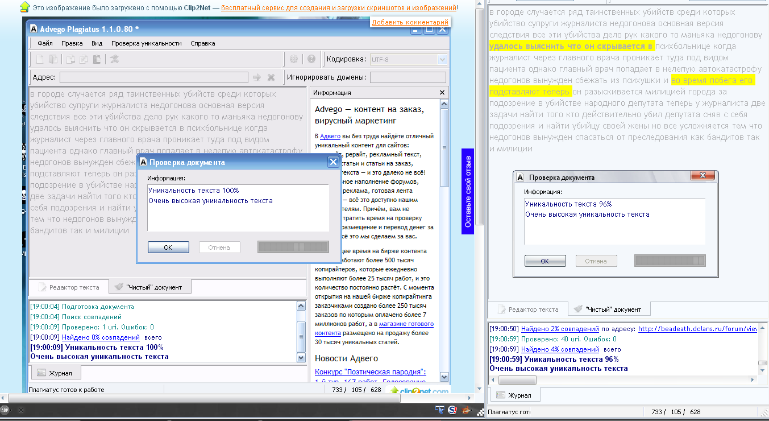Image resolution: width=769 pixels, height=421 pixels.
Task: Click the uniqueness check toolbar icon next to paste
Action: click(x=114, y=59)
